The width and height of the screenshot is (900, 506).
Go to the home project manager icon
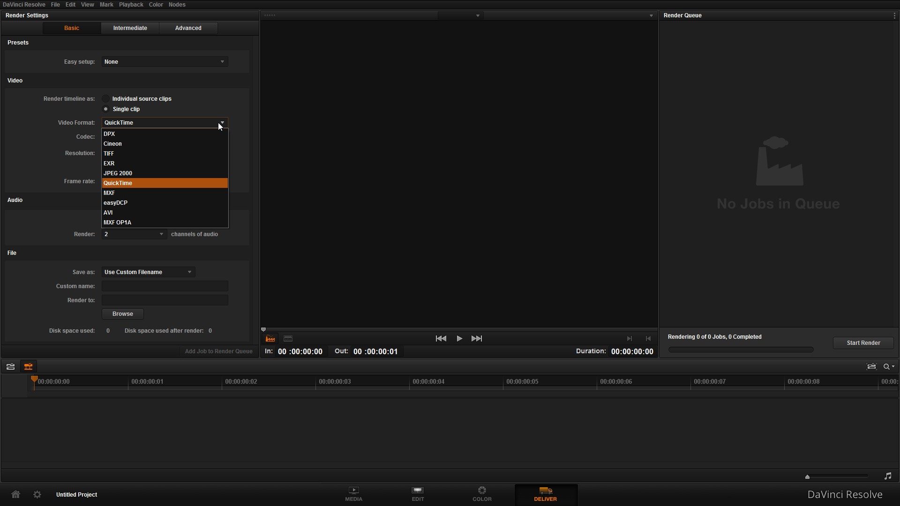pos(15,494)
